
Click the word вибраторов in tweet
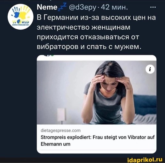pos(58,47)
